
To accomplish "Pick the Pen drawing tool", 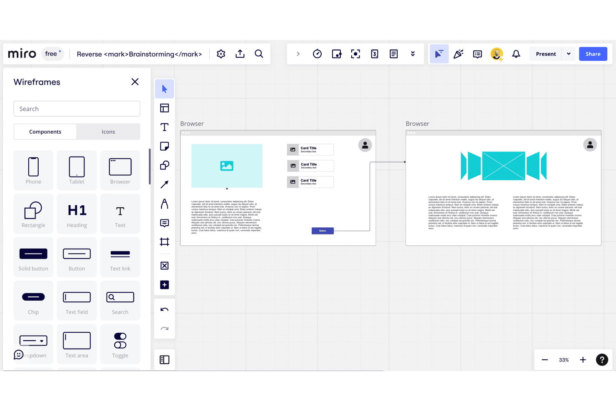I will coord(164,204).
